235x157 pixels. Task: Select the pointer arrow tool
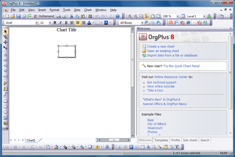[x=5, y=31]
